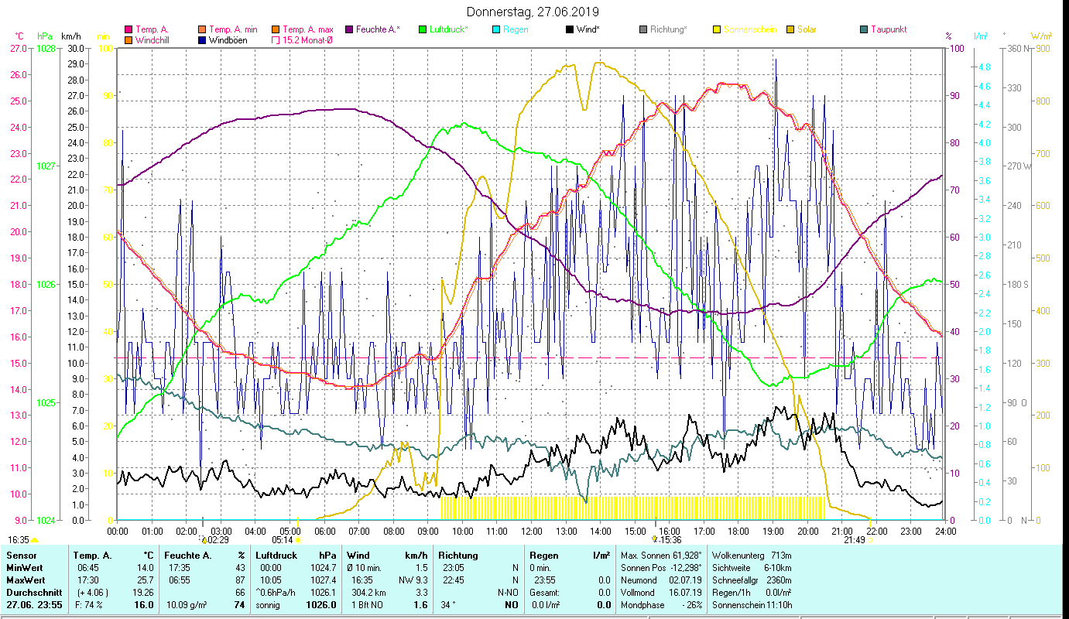
Task: Click the sonnig weather status text
Action: click(x=269, y=605)
